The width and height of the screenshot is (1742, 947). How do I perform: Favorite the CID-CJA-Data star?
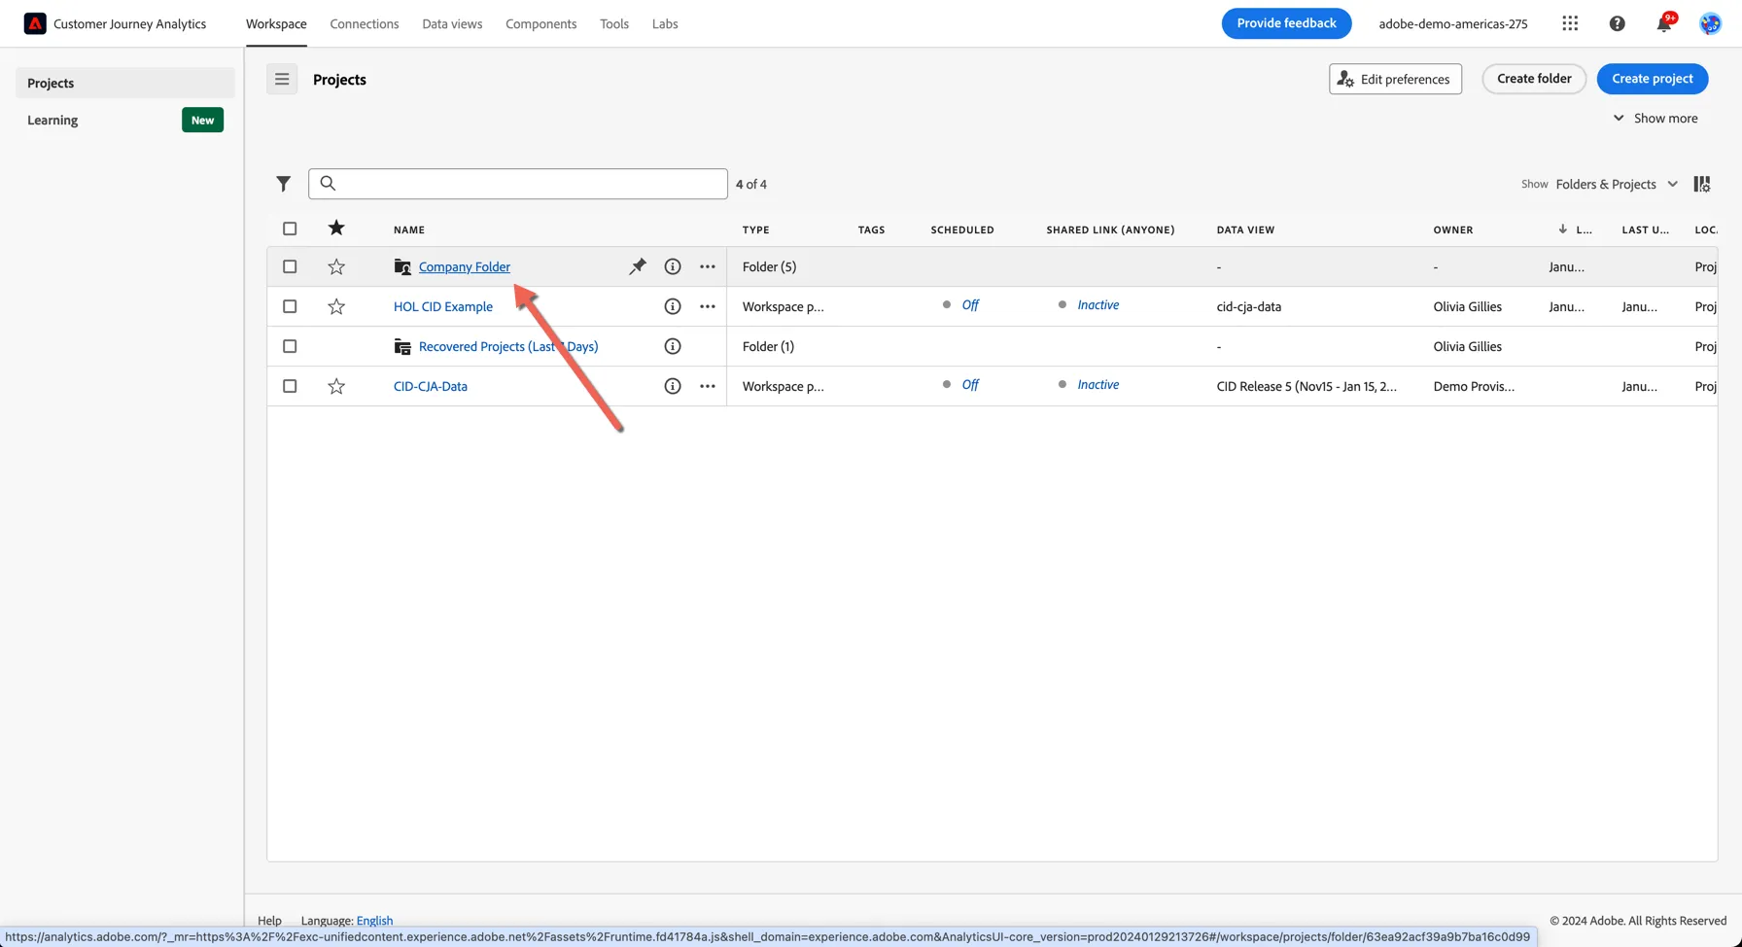tap(336, 386)
